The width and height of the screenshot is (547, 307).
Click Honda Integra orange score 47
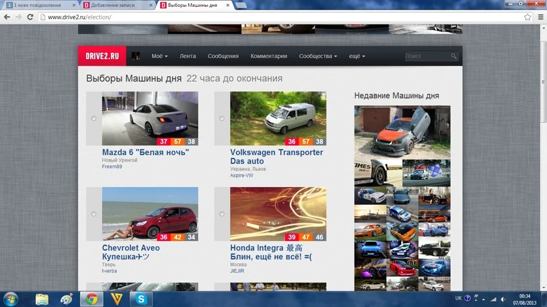(x=305, y=237)
